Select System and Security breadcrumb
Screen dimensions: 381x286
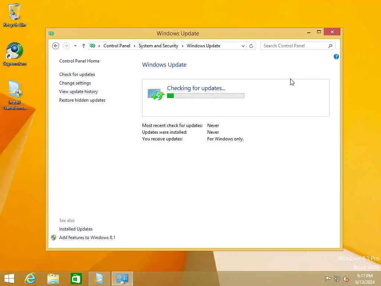(158, 46)
